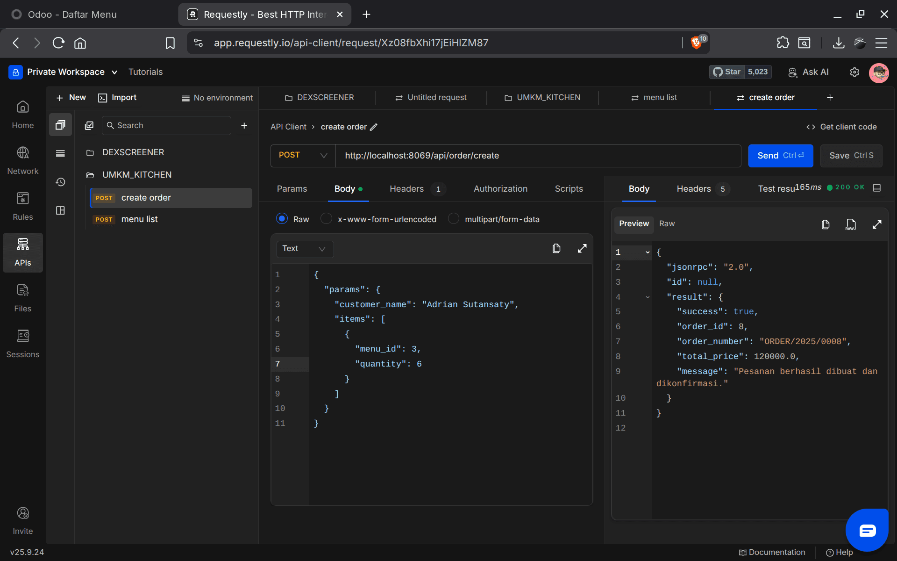This screenshot has width=897, height=561.
Task: Open the Rules section
Action: (22, 207)
